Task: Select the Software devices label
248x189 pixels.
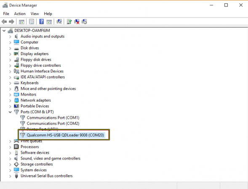Action: click(x=35, y=152)
